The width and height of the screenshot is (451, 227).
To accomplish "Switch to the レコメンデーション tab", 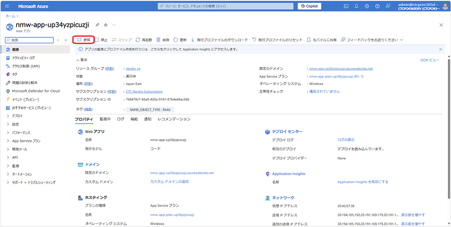I will [174, 119].
